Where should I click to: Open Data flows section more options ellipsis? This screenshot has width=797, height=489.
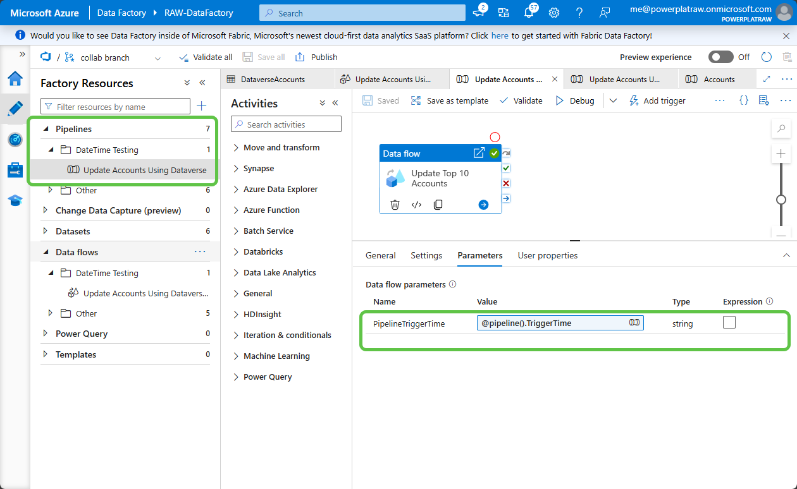(x=200, y=251)
